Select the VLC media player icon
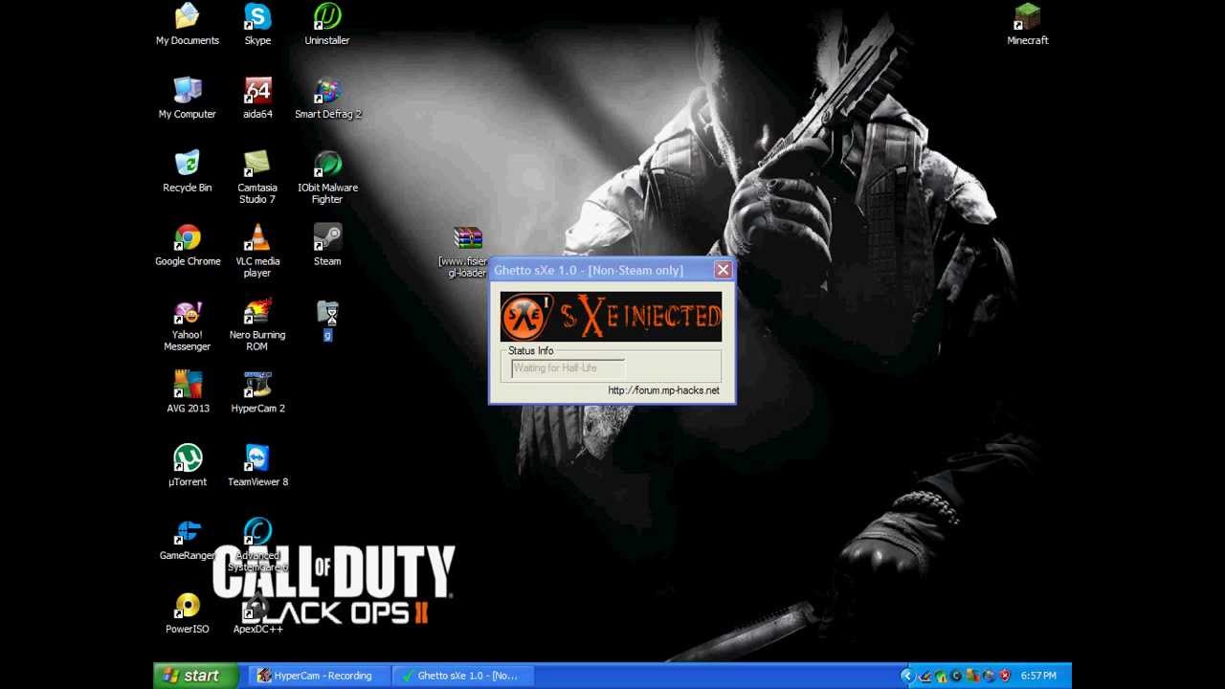This screenshot has width=1225, height=689. pyautogui.click(x=257, y=251)
